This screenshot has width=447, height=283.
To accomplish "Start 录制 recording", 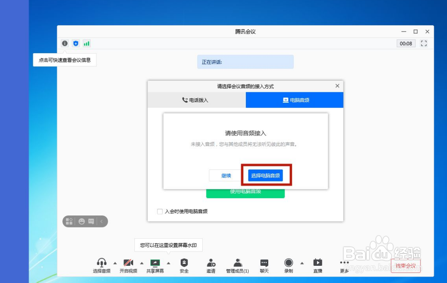I will click(x=289, y=265).
